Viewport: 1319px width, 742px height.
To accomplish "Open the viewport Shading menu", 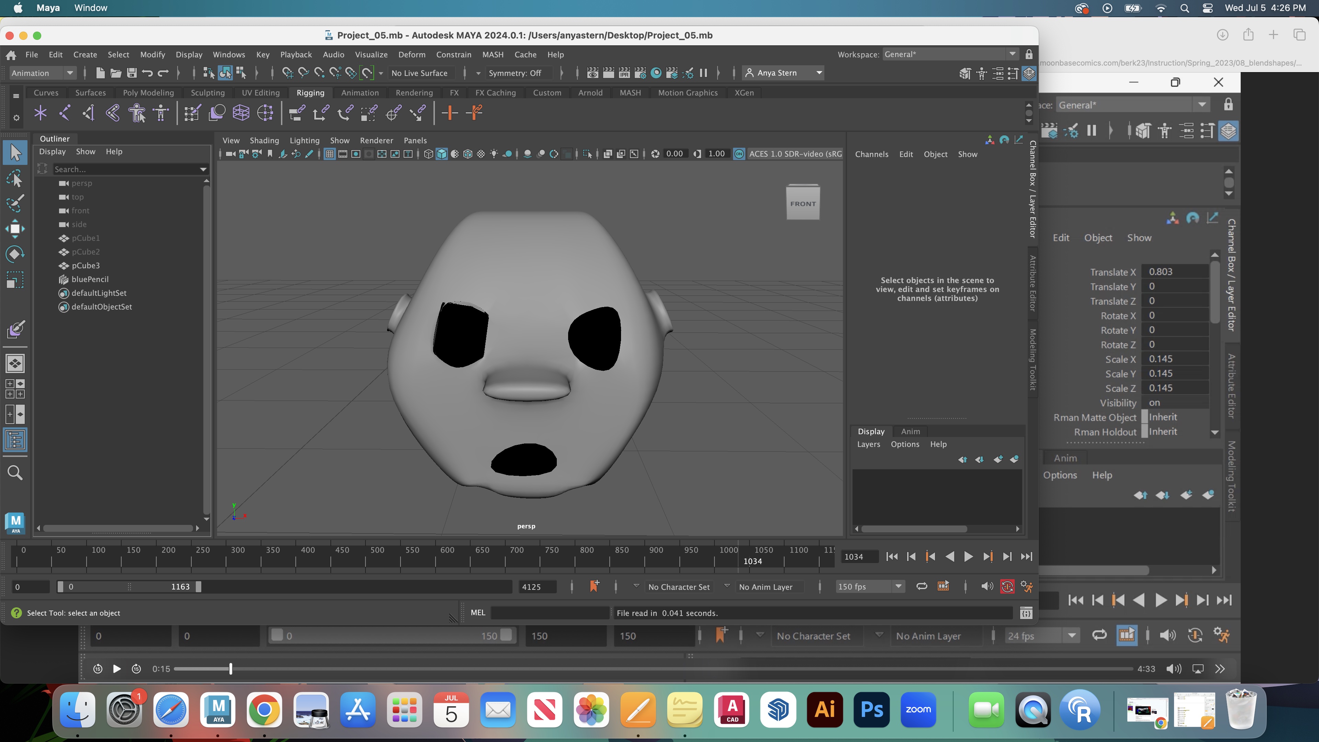I will (x=264, y=141).
